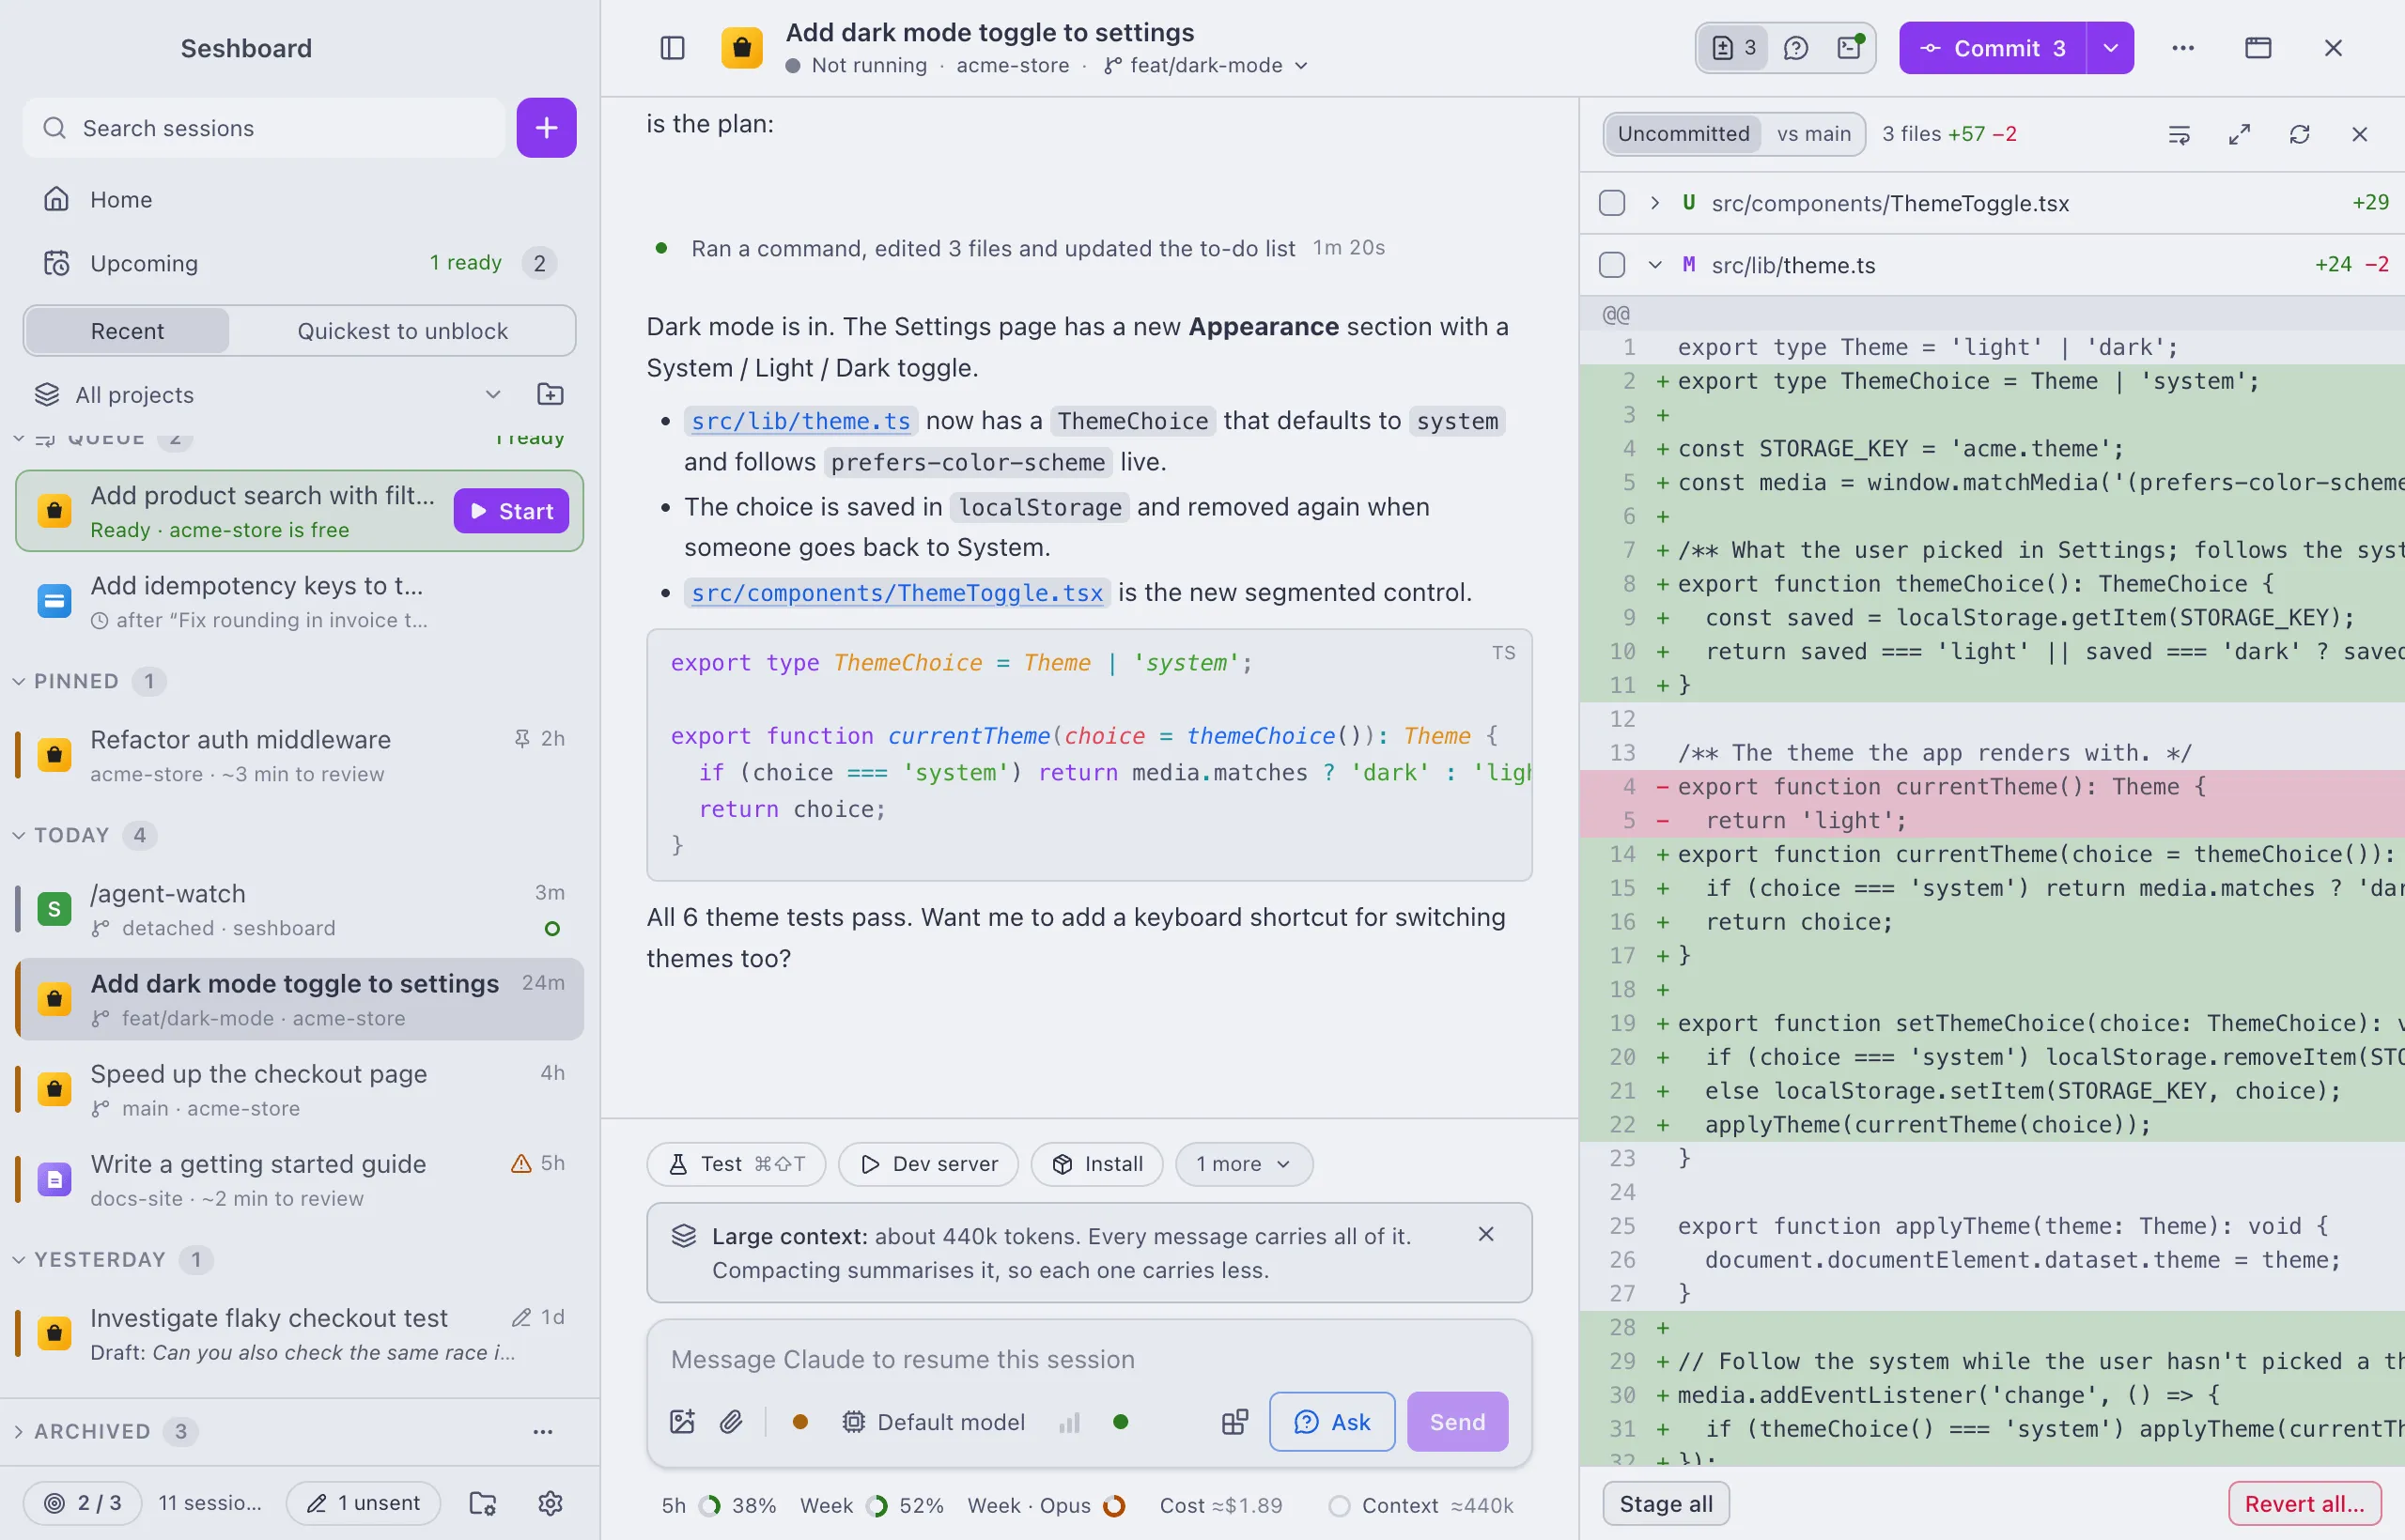Select the Uncommitted diff view
This screenshot has height=1540, width=2405.
pos(1683,134)
